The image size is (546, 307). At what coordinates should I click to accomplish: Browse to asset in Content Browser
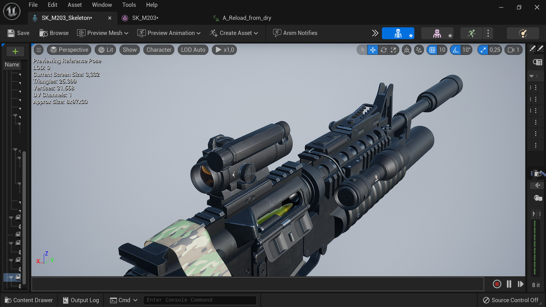[54, 33]
